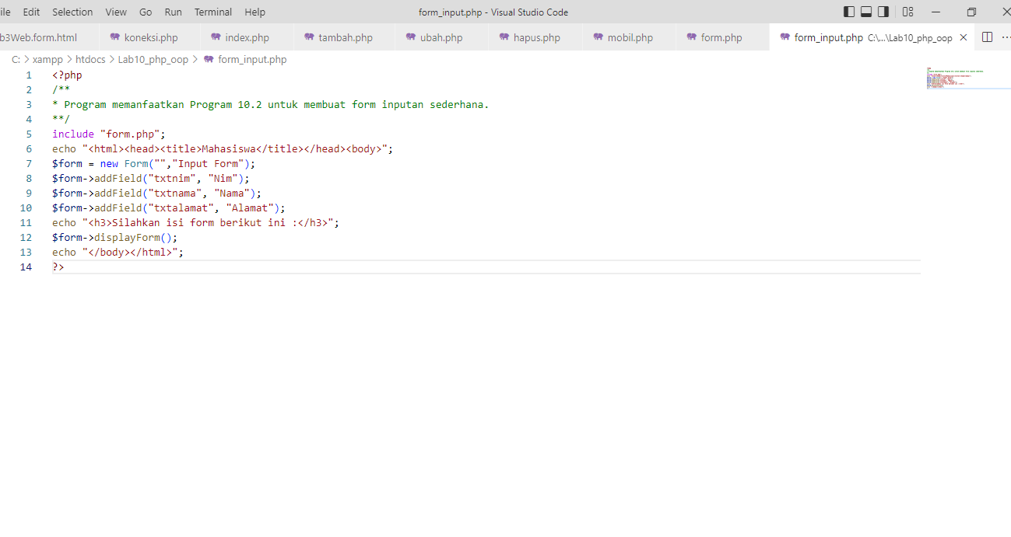The image size is (1011, 537).
Task: Open the editor More Actions ellipsis
Action: 1006,37
